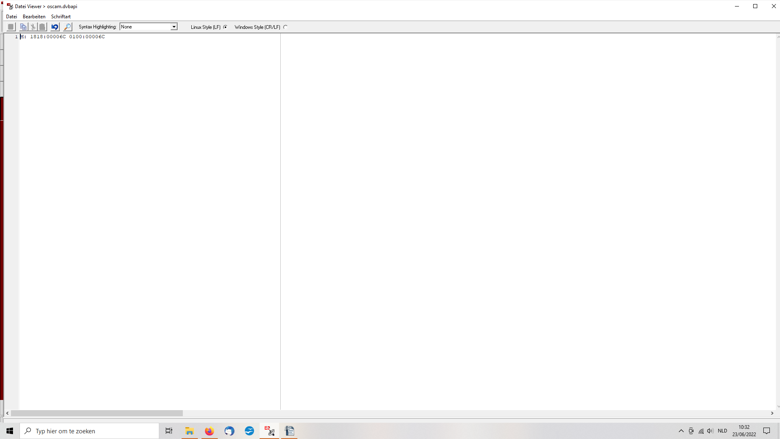Click the taskbar search box

click(89, 431)
